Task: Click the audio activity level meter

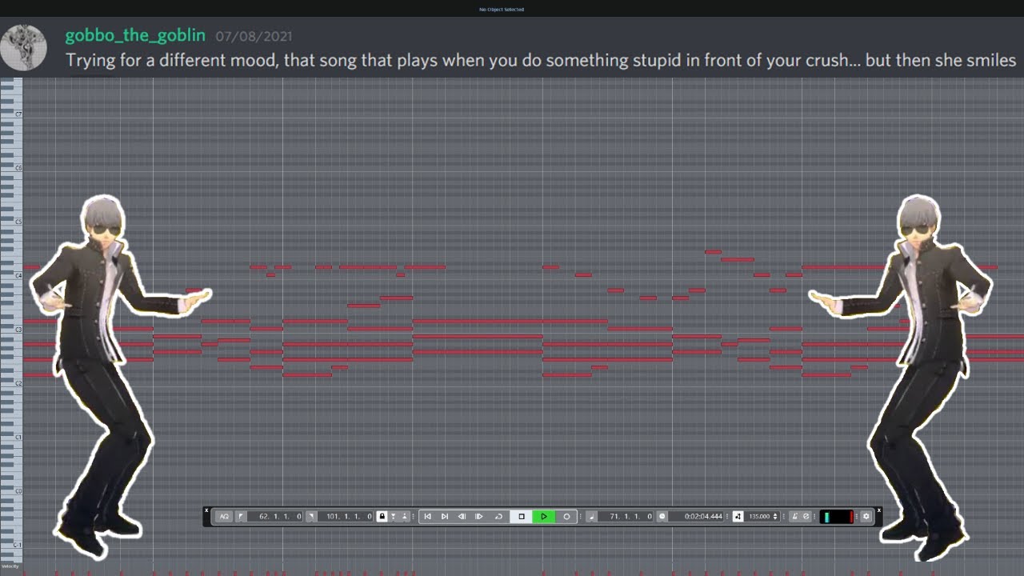Action: click(x=838, y=516)
